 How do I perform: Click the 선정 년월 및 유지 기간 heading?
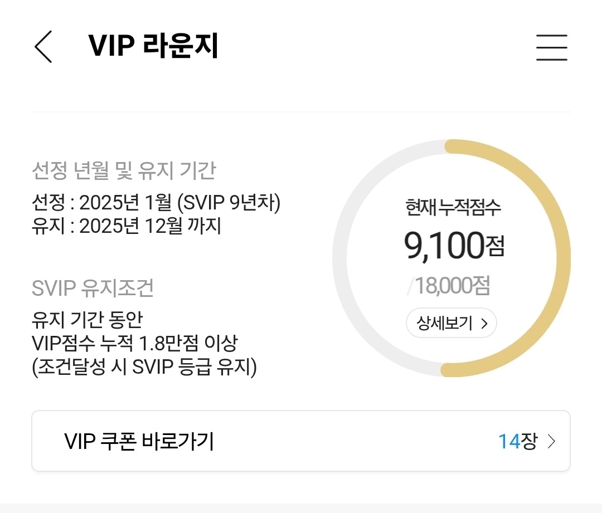(x=124, y=171)
